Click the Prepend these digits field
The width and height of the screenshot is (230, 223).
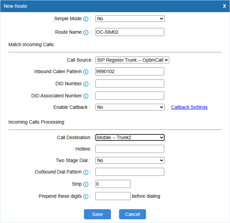[113, 196]
